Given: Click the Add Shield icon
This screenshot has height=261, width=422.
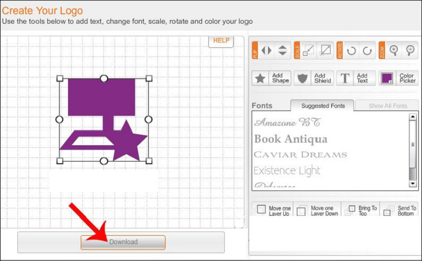Looking at the screenshot, I should pos(302,78).
